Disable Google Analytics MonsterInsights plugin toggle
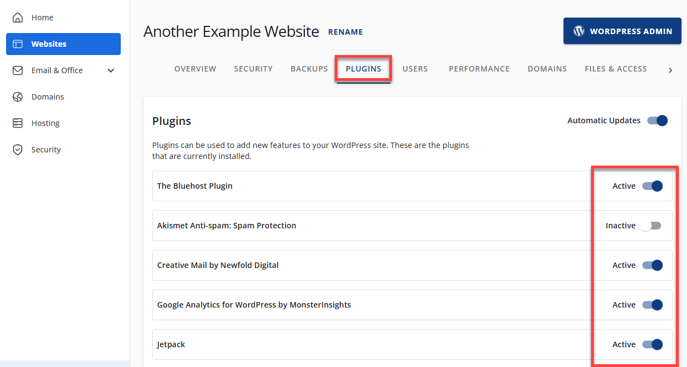 pos(652,305)
